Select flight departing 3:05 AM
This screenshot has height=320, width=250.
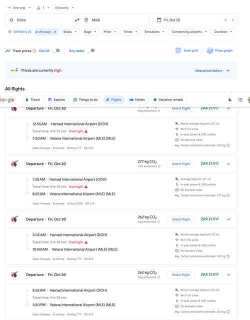(181, 219)
